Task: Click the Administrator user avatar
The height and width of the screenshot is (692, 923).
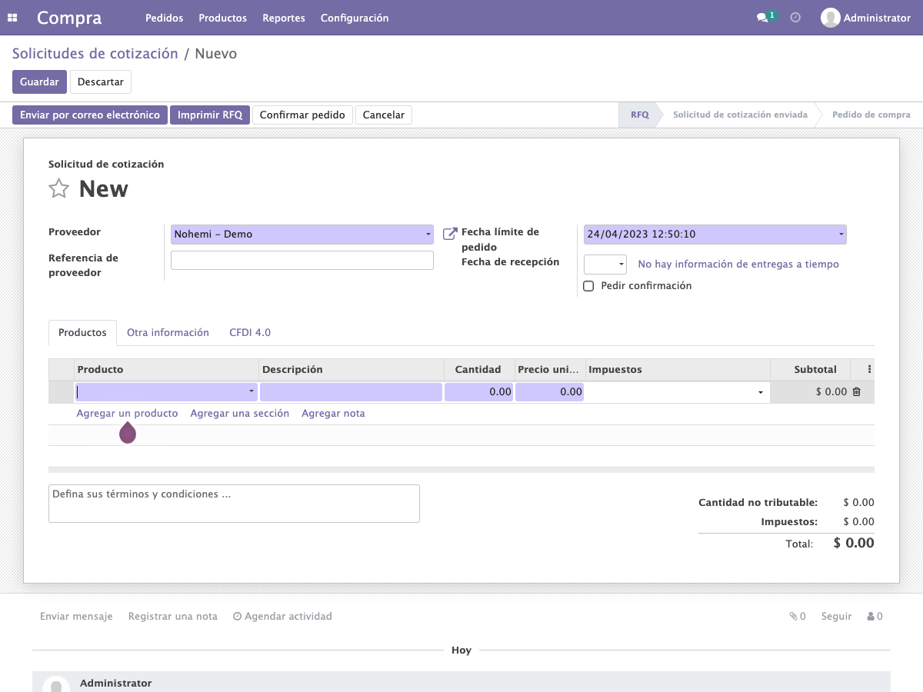Action: (x=830, y=18)
